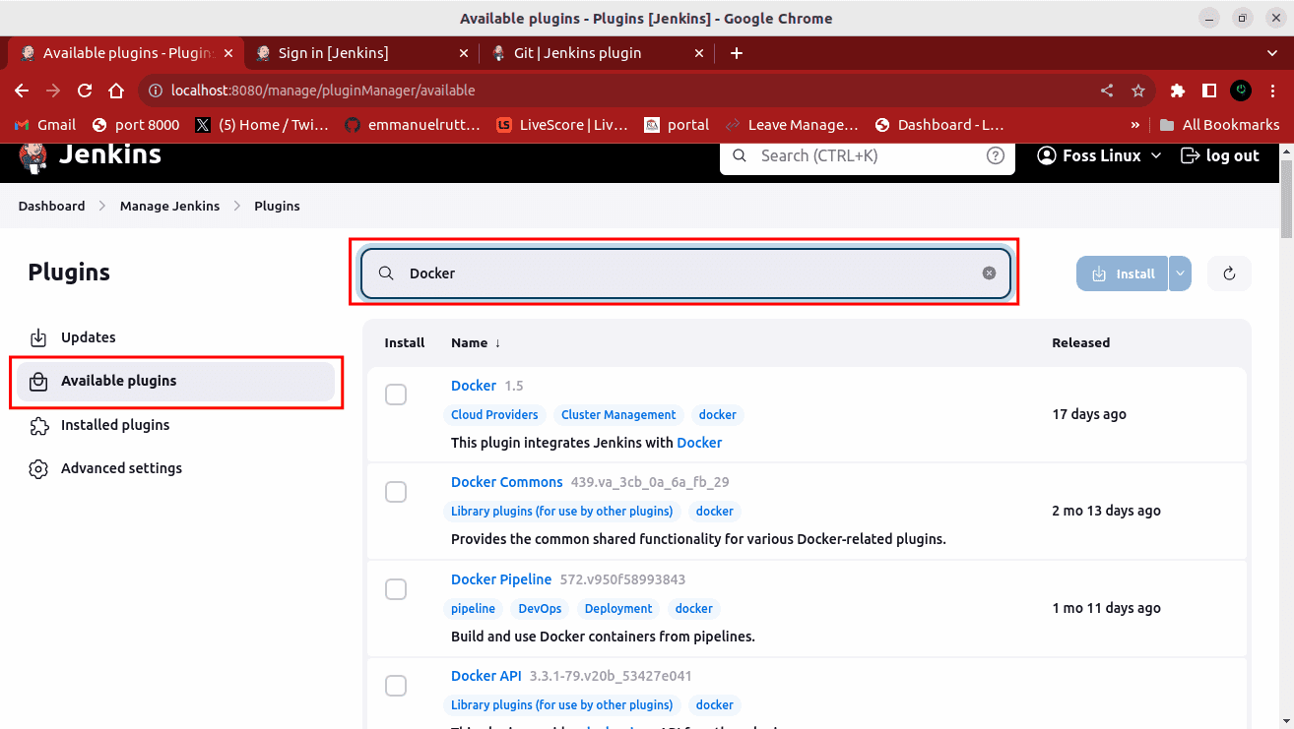Screen dimensions: 1294x729
Task: Open Installed plugins sidebar item
Action: (x=115, y=425)
